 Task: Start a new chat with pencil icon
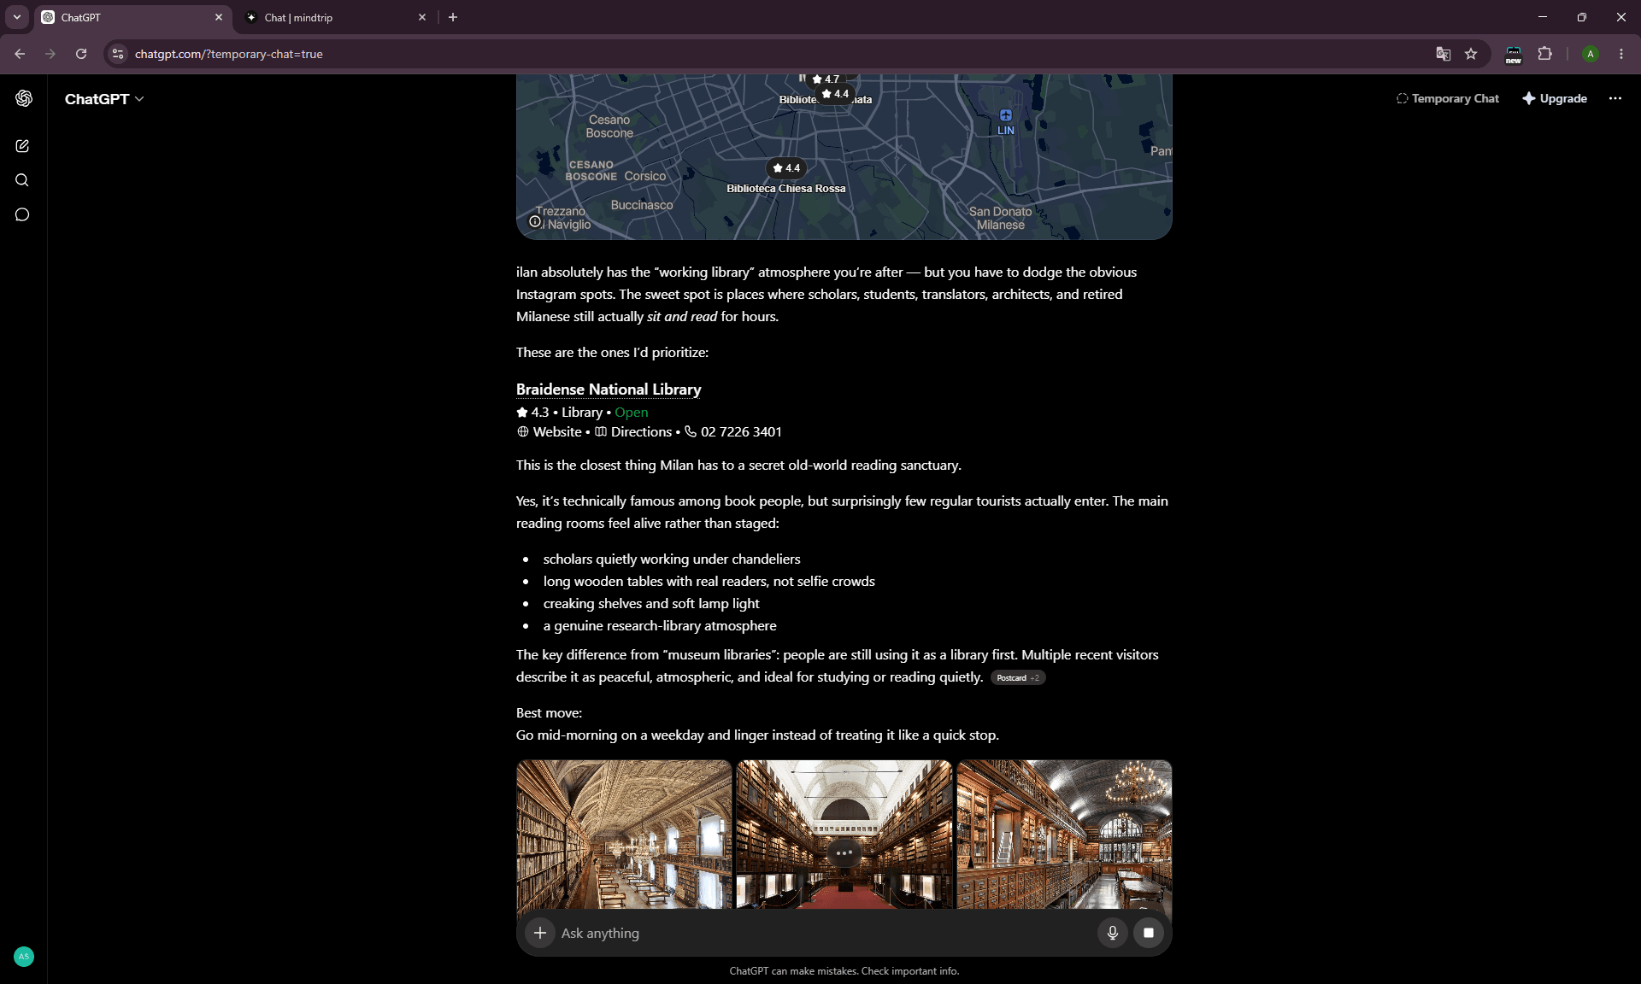click(22, 146)
